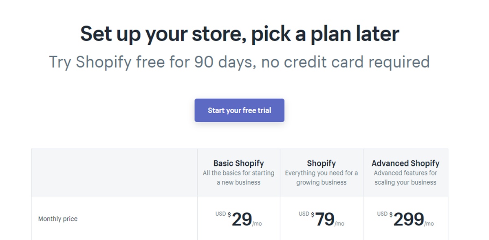The image size is (489, 240).
Task: Select the $299 Advanced Shopify price
Action: tap(408, 220)
